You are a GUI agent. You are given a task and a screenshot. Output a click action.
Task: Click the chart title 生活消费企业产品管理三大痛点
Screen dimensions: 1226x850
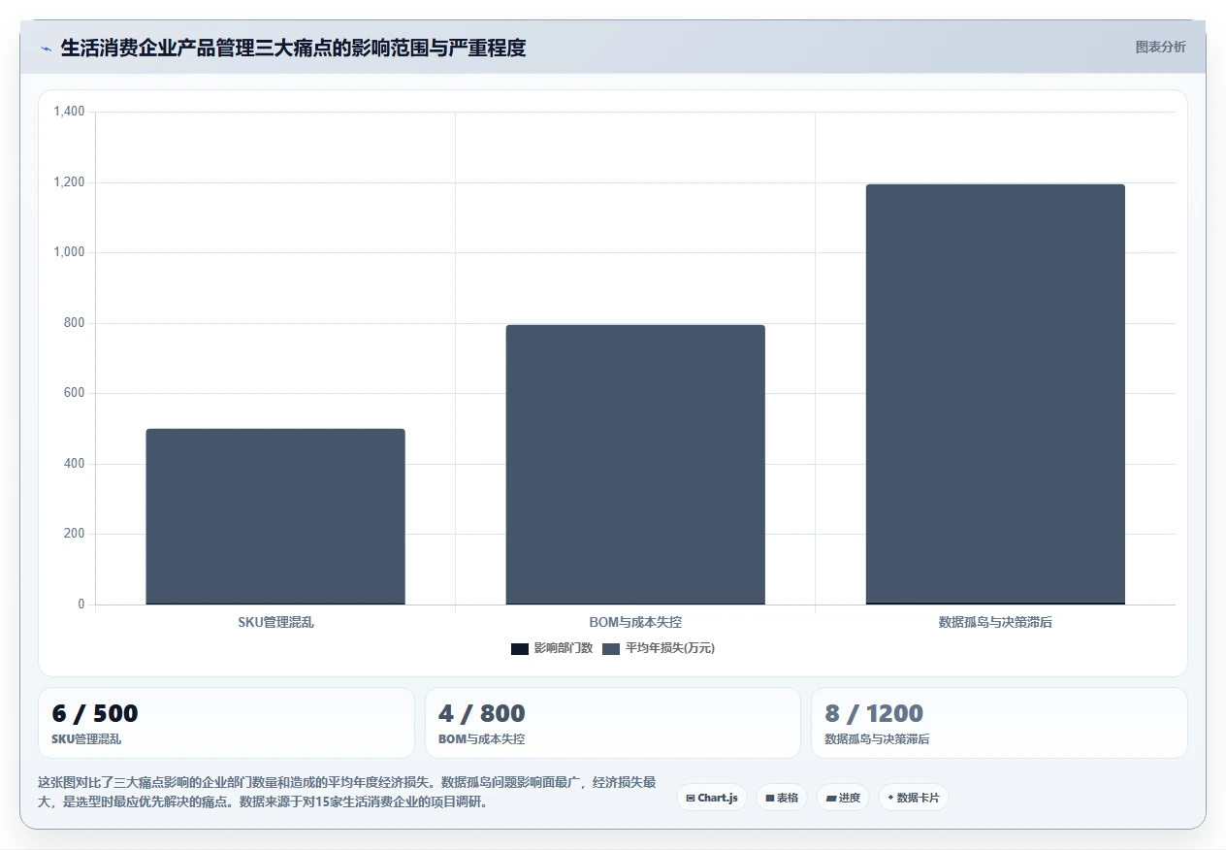point(293,48)
